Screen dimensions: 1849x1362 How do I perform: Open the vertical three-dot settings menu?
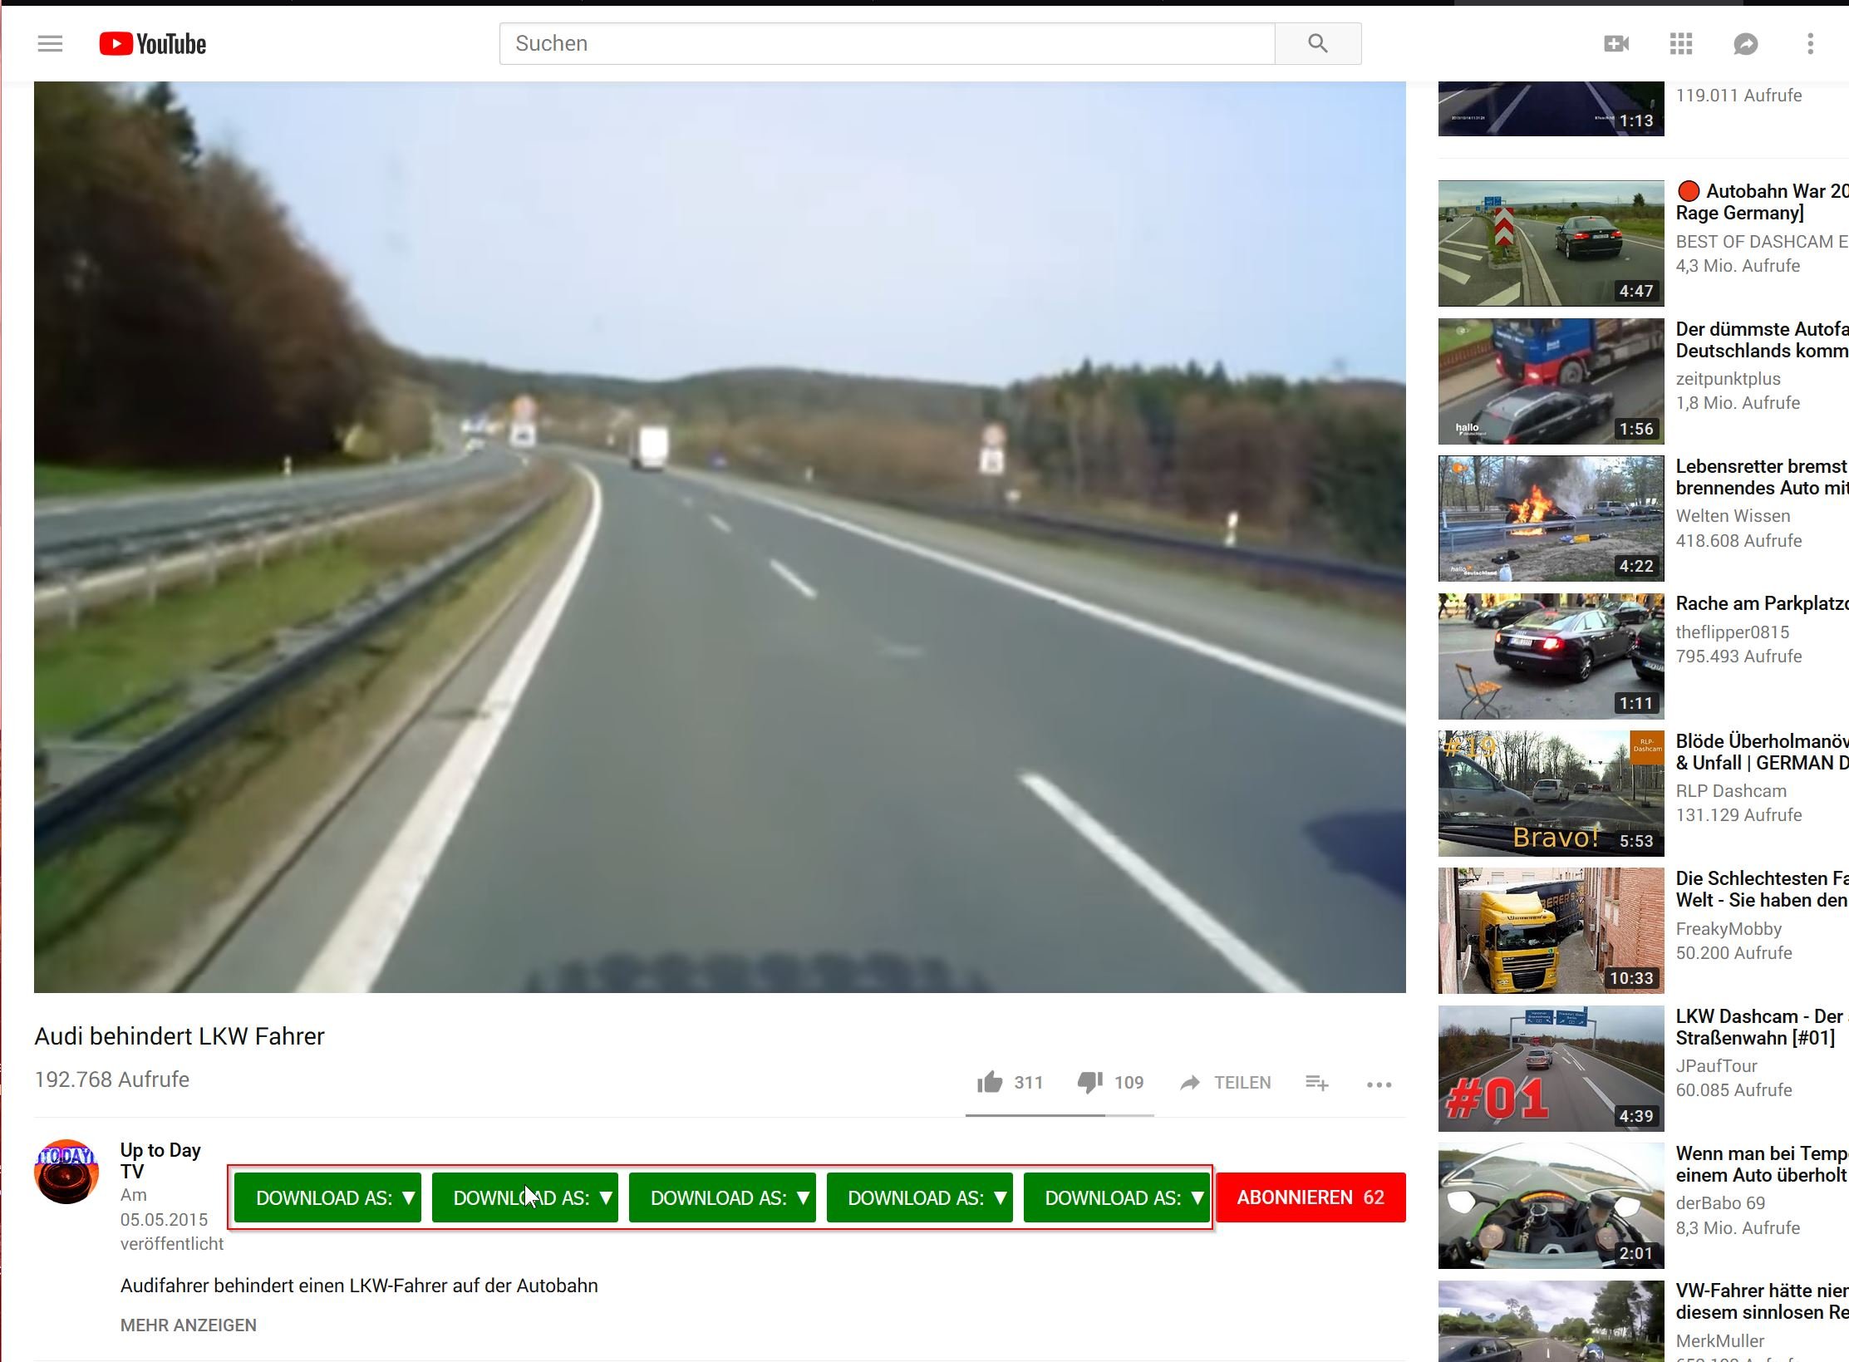tap(1810, 43)
